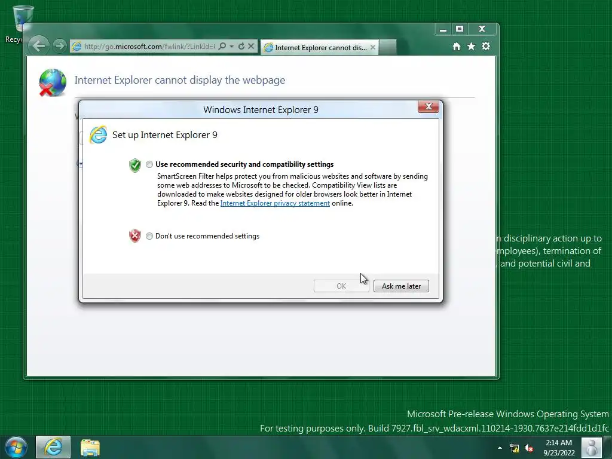Open the Internet Explorer privacy statement link

click(x=275, y=203)
